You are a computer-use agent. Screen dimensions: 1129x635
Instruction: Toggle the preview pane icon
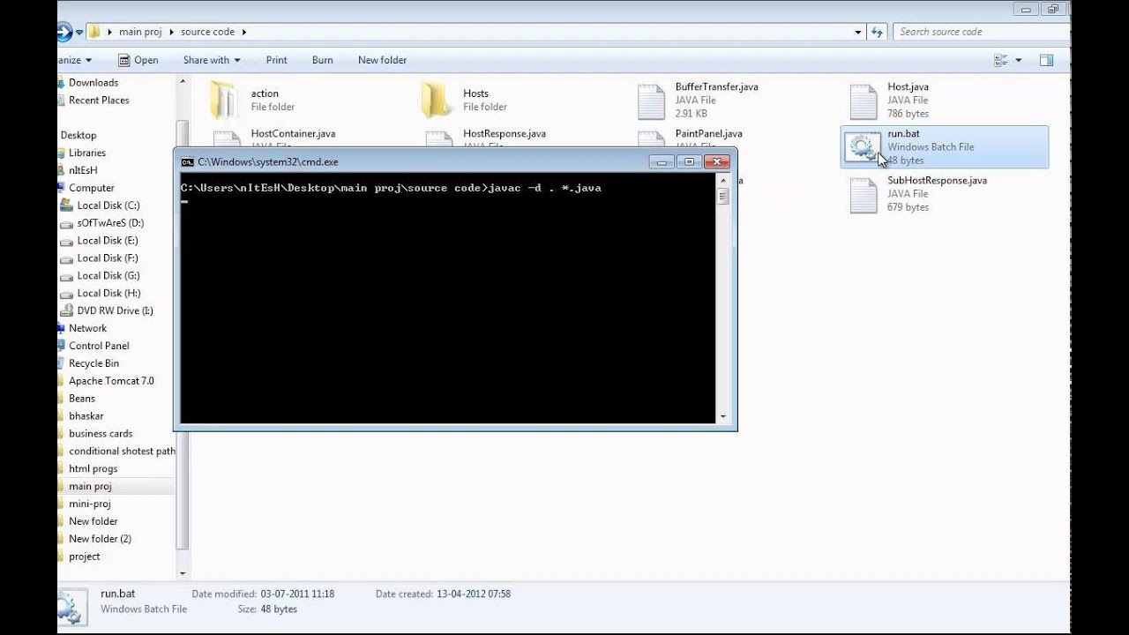coord(1046,60)
